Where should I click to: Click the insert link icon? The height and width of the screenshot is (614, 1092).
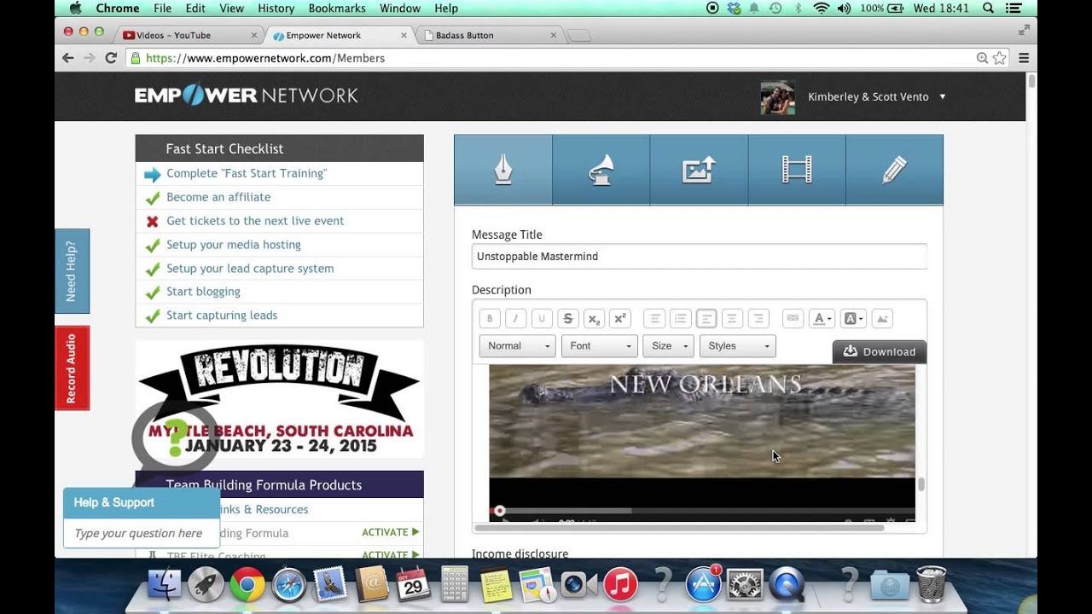pos(793,319)
